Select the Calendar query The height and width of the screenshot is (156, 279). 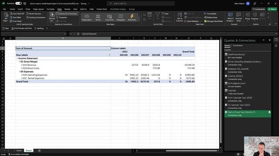point(248,92)
